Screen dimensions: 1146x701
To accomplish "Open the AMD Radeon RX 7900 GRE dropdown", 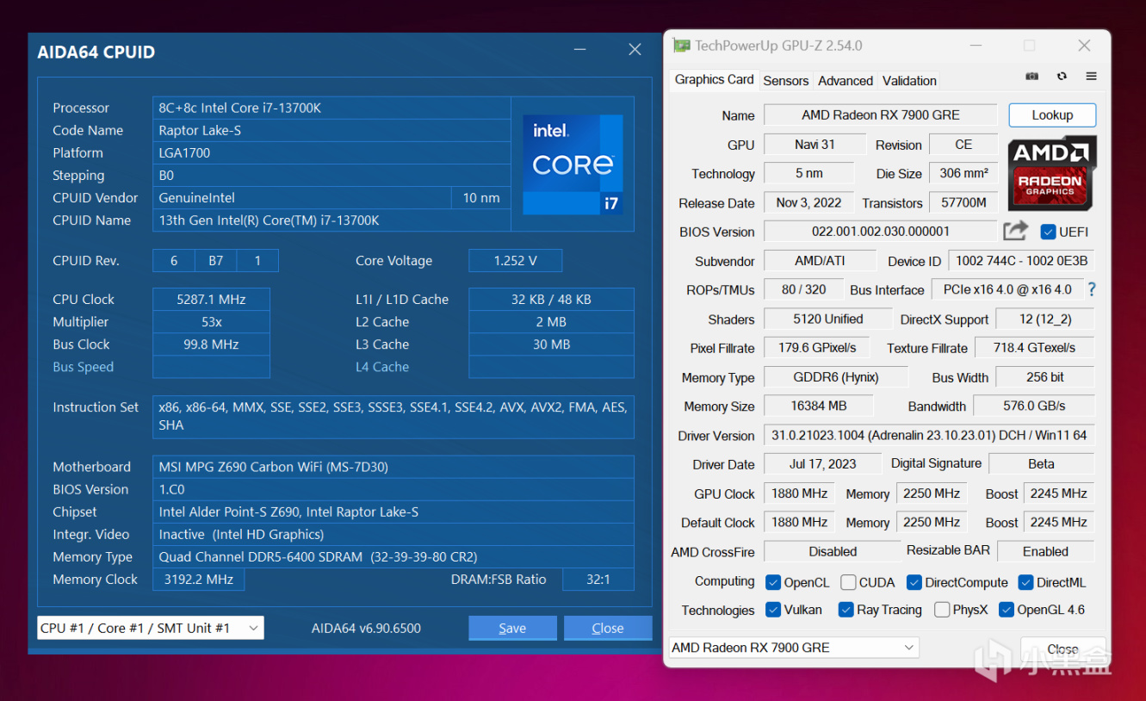I will [794, 648].
